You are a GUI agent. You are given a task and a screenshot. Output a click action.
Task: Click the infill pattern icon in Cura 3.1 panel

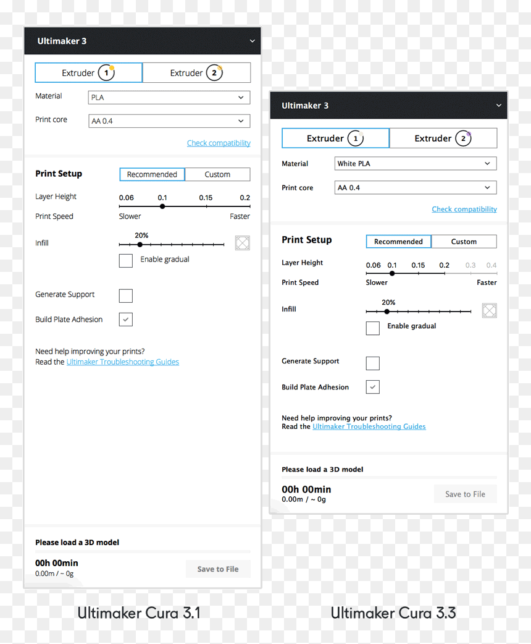coord(243,243)
